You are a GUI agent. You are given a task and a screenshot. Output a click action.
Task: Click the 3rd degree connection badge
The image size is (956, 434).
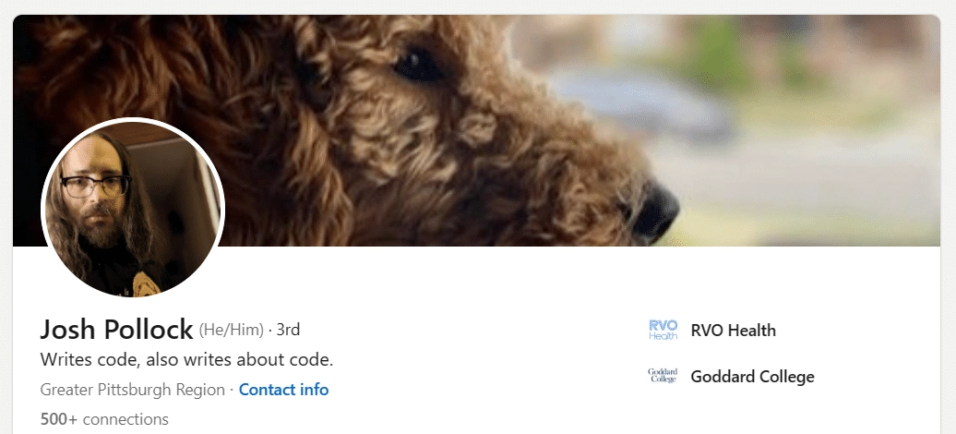(x=289, y=330)
